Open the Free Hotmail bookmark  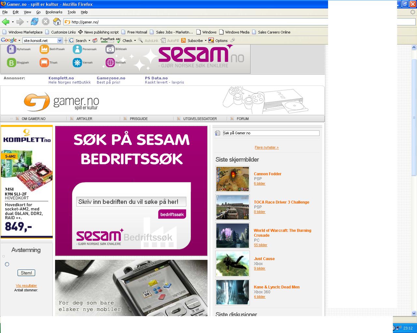coord(134,32)
